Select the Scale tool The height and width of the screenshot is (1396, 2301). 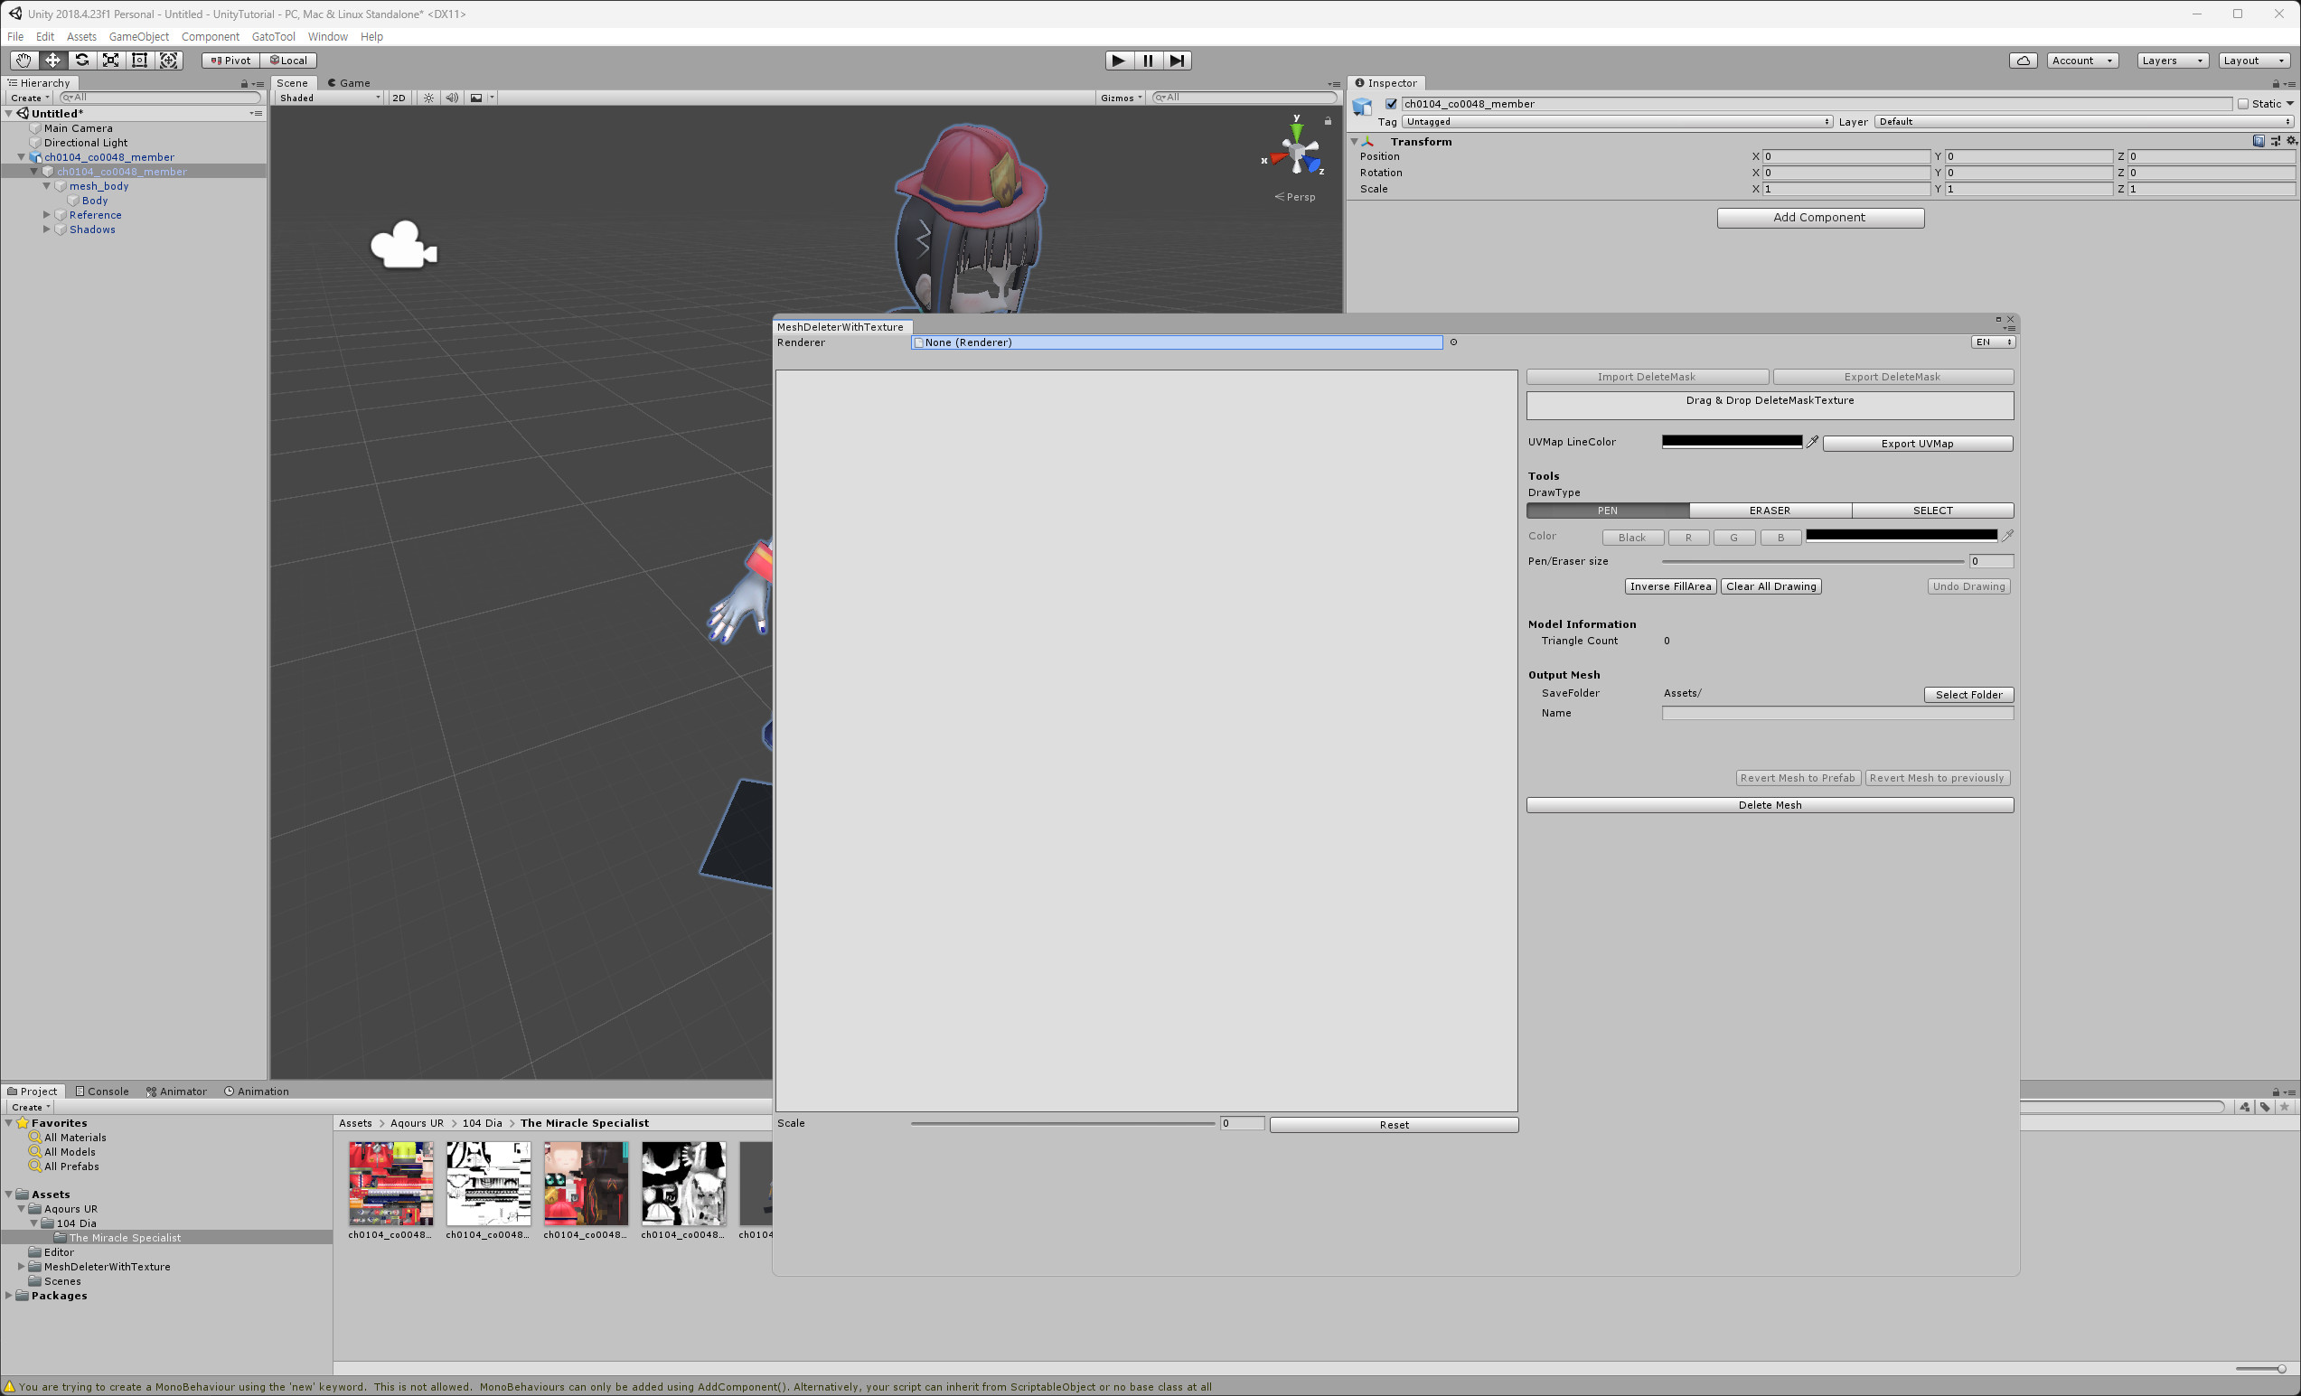[x=110, y=60]
